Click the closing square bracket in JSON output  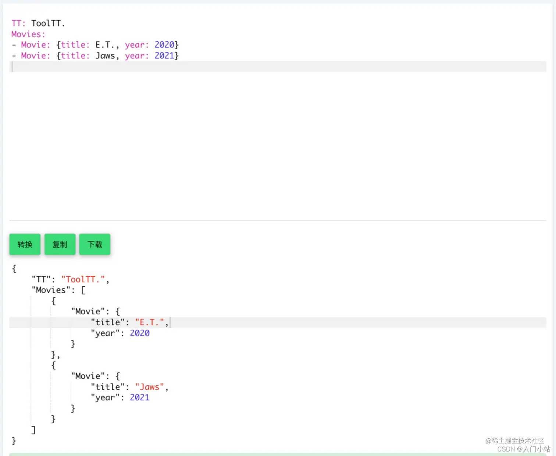click(x=33, y=430)
